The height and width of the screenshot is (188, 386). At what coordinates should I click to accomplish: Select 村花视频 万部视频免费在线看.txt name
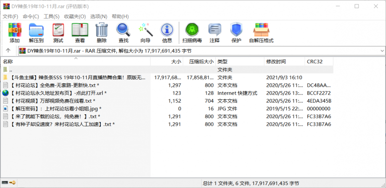[53, 101]
